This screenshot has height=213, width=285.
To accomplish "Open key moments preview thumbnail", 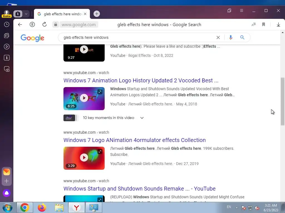I will [69, 118].
